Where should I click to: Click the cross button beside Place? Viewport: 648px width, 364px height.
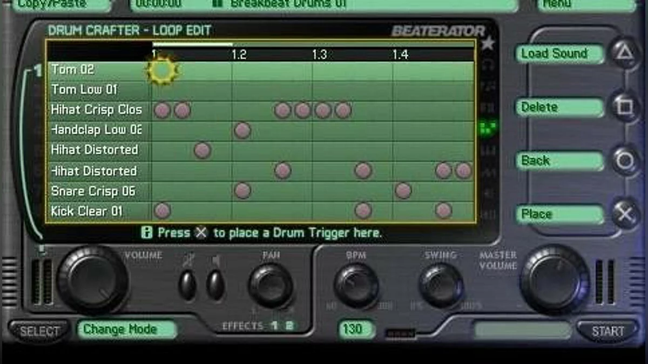tap(625, 214)
